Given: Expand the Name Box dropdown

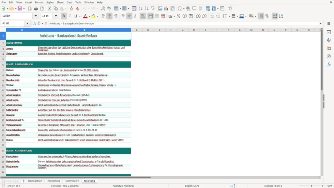Looking at the screenshot, I should [x=27, y=23].
